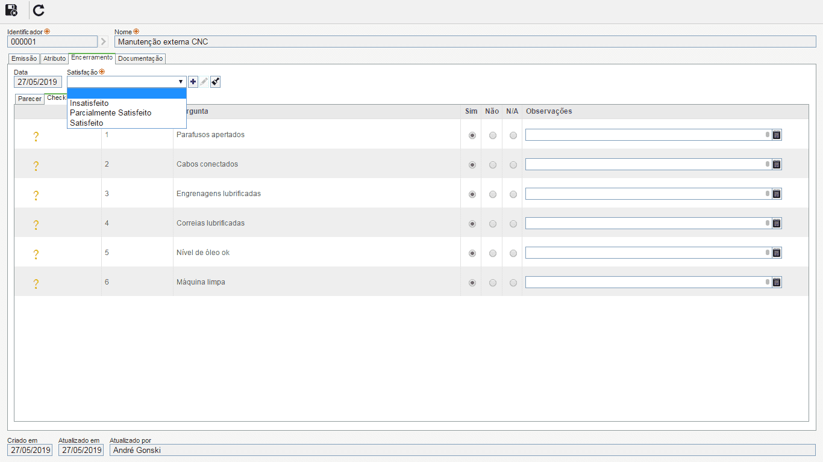Select N/A for Máquina limpa
This screenshot has height=462, width=823.
pos(513,283)
